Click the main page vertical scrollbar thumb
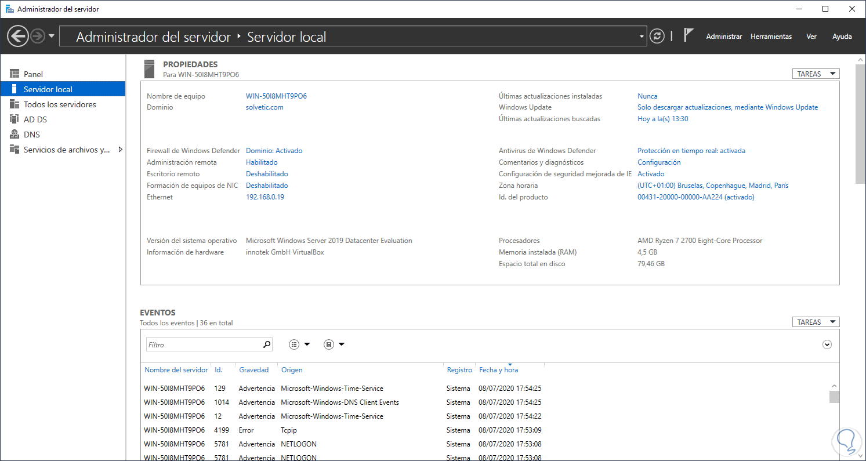Screen dimensions: 866x461 [x=860, y=125]
